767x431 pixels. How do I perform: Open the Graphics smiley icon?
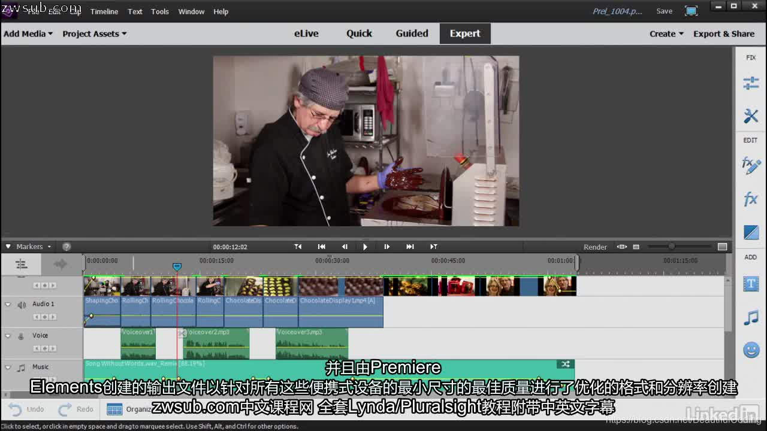tap(751, 350)
